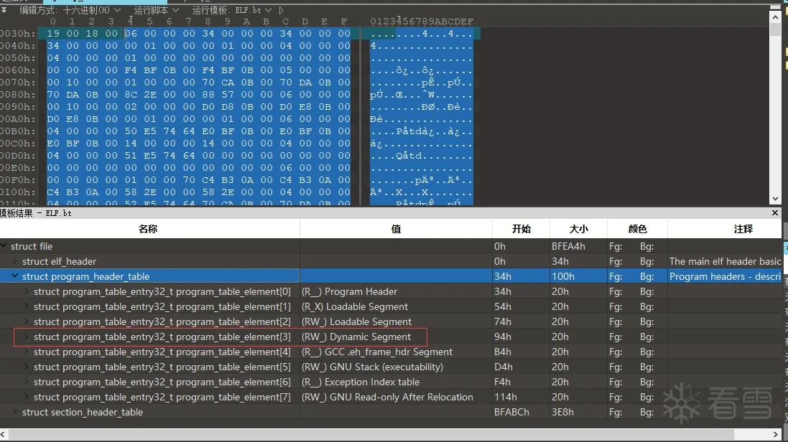The image size is (788, 442).
Task: Sort by the 名称 column header
Action: click(x=148, y=229)
